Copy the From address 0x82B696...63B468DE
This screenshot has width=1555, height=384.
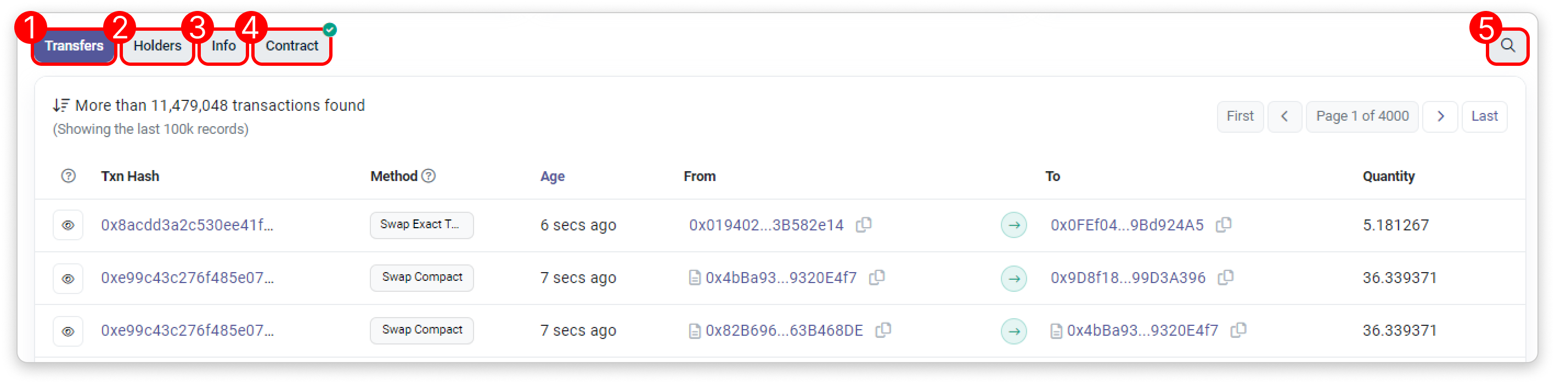click(883, 330)
